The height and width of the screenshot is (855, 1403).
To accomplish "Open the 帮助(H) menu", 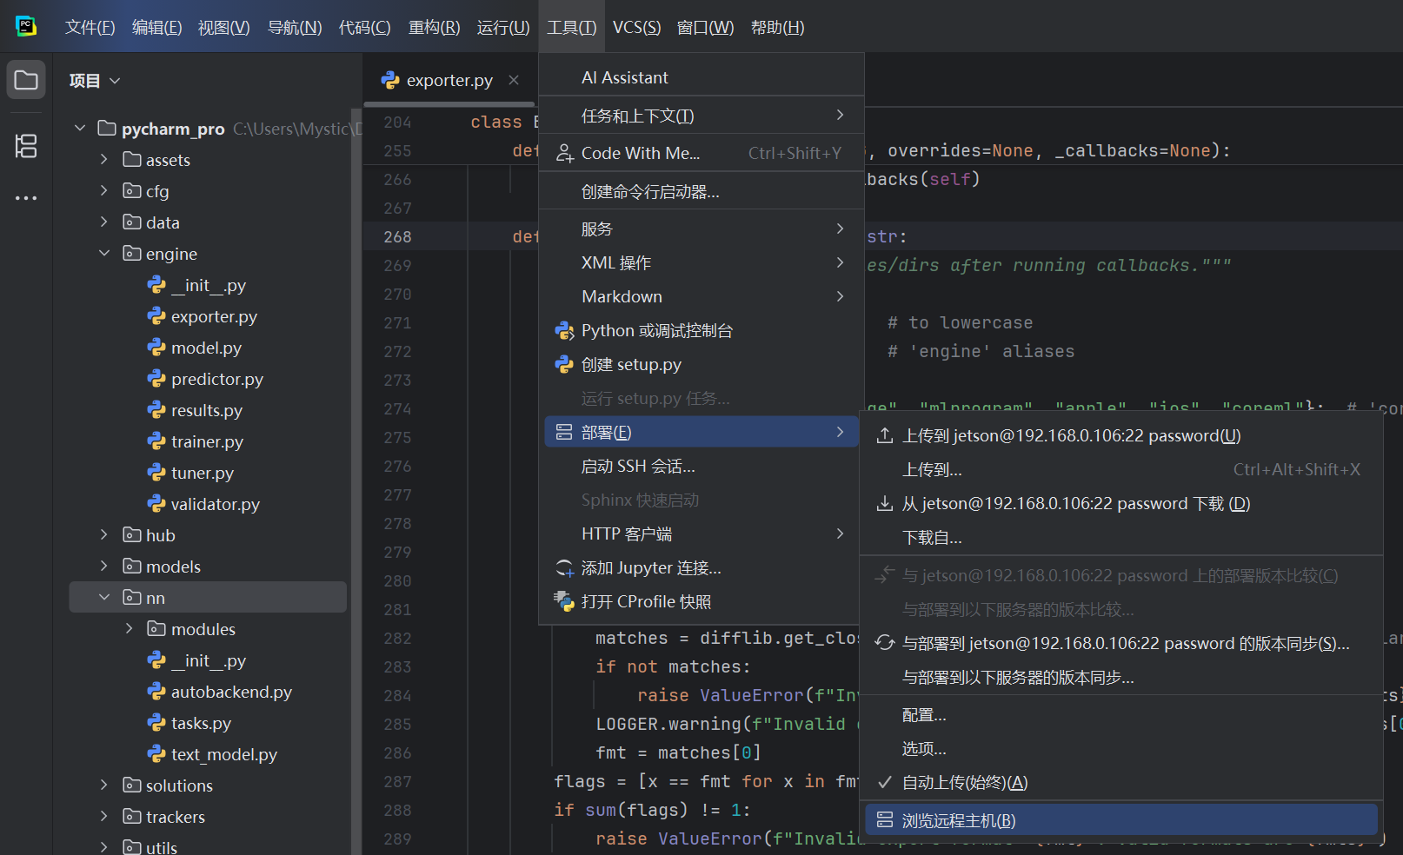I will (x=777, y=28).
